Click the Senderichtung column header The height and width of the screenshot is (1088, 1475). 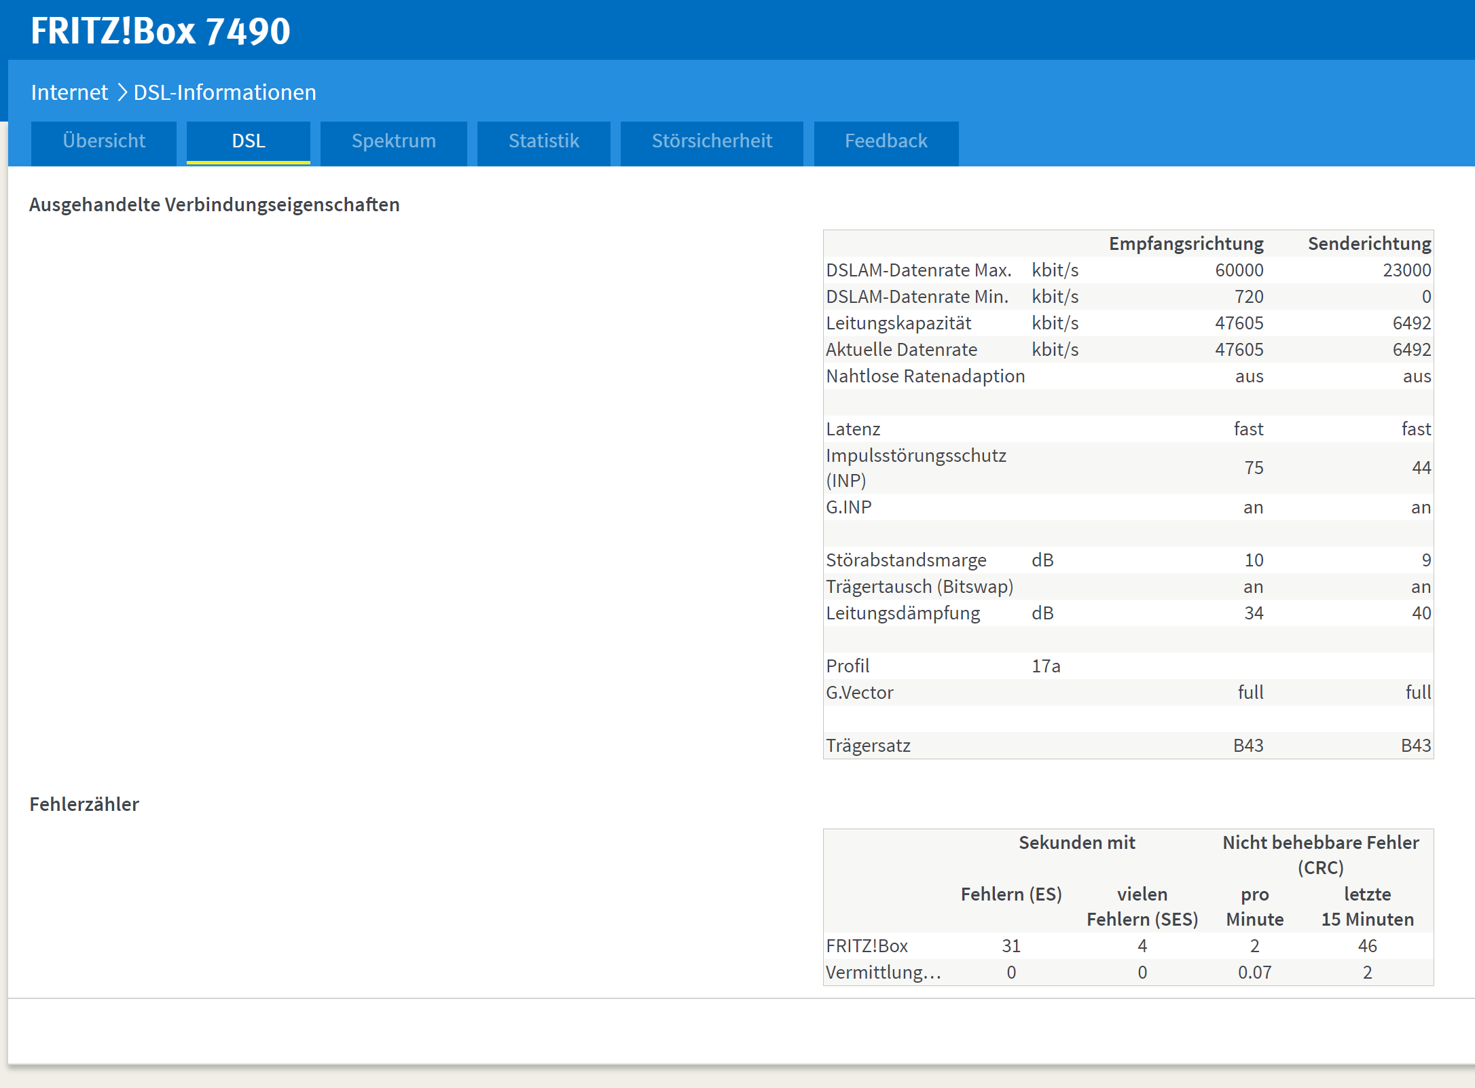point(1369,244)
